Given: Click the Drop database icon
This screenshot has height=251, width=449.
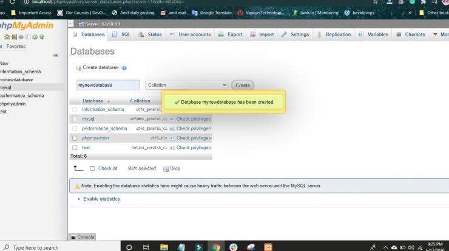Looking at the screenshot, I should pyautogui.click(x=166, y=169).
